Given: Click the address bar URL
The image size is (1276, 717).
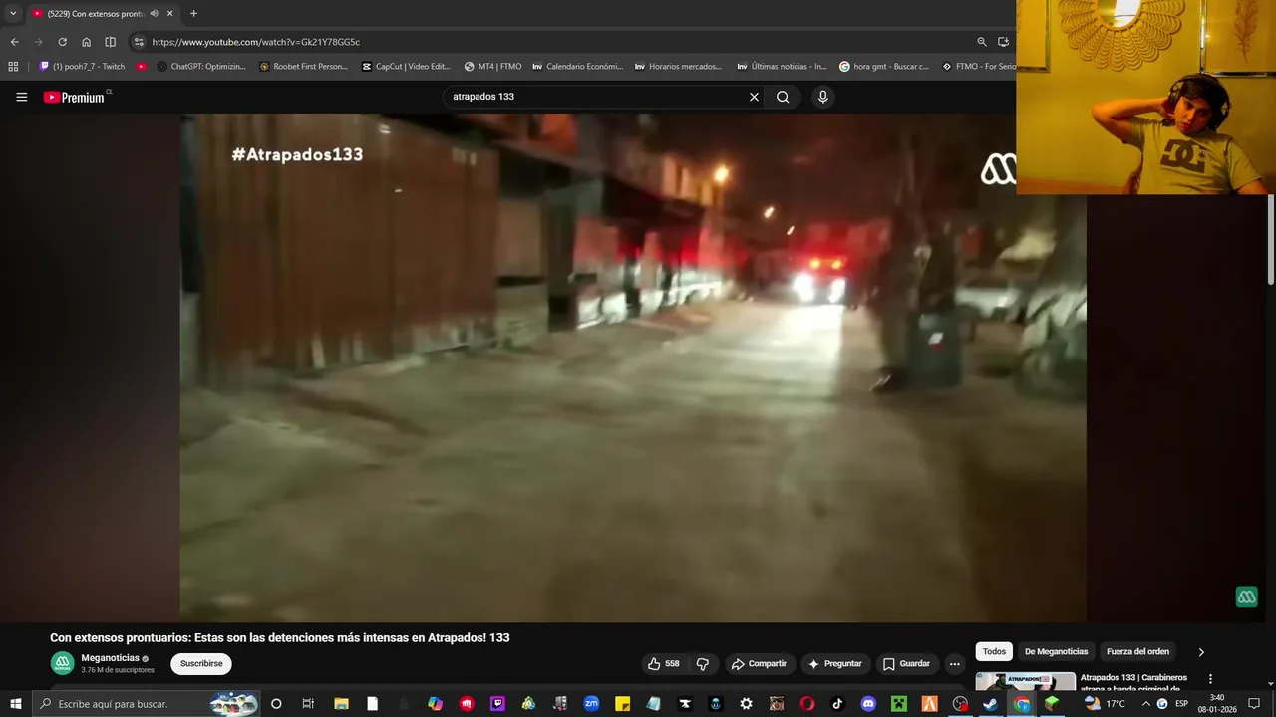Looking at the screenshot, I should (256, 42).
